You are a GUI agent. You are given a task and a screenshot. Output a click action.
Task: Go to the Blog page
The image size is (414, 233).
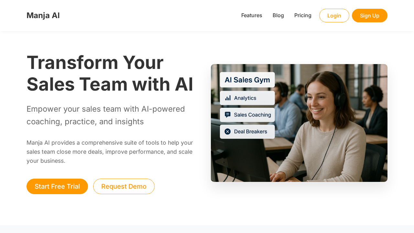click(x=278, y=16)
